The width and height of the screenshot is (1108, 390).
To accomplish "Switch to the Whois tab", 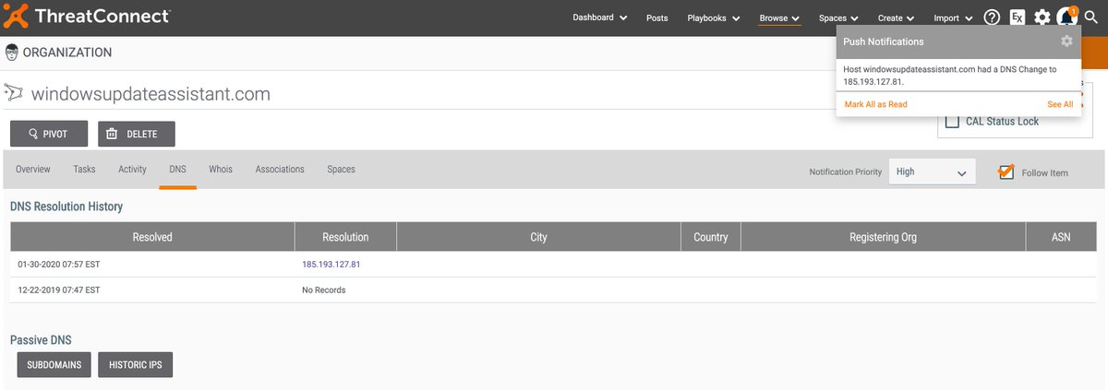I will tap(221, 170).
